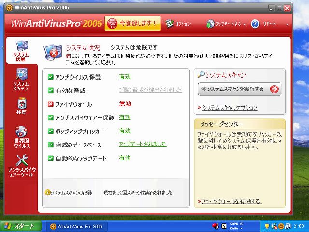Open the 検疫 quarantine sidebar section
Screen dimensions: 309x232
click(21, 106)
